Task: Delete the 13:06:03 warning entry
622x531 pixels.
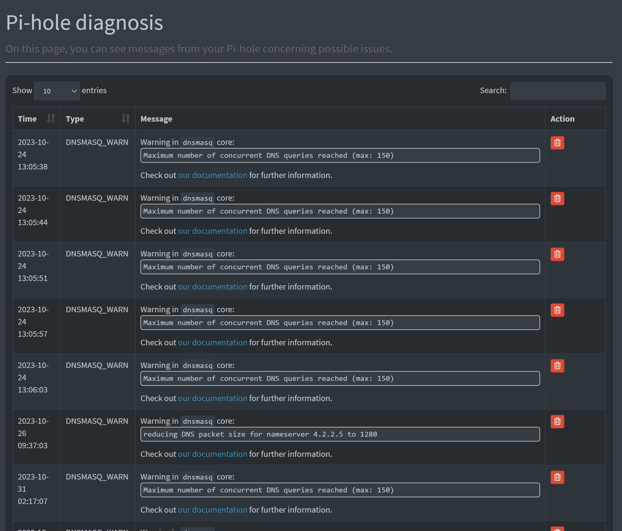Action: 557,366
